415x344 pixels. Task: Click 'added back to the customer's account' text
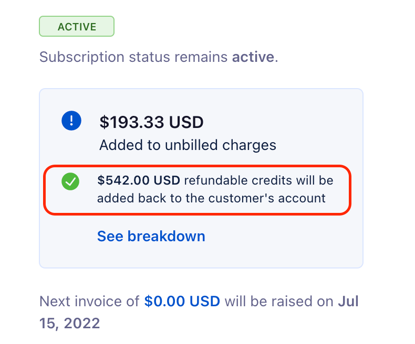(211, 198)
